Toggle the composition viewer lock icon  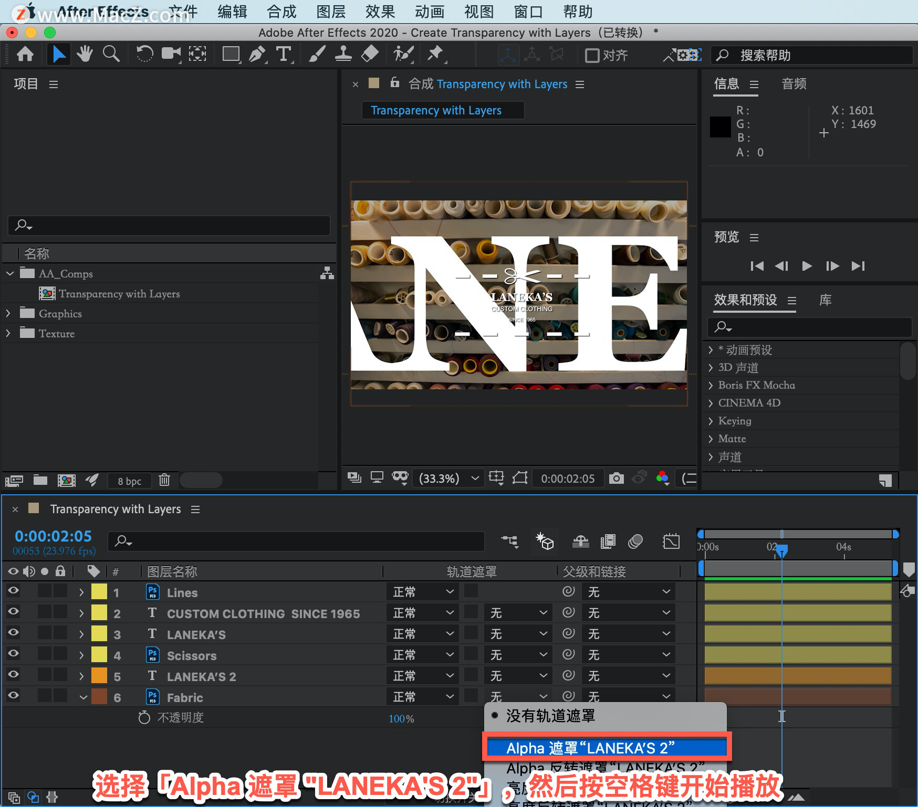(x=395, y=82)
